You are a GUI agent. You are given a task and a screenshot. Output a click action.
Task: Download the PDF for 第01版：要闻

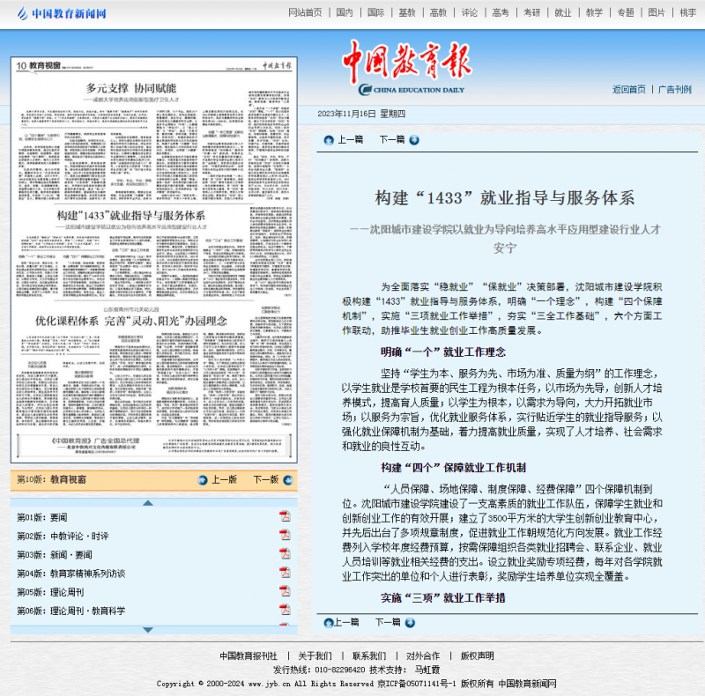point(284,516)
